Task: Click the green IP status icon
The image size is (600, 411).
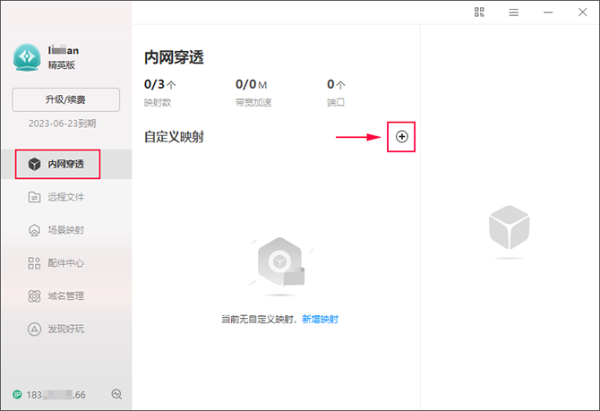Action: 17,395
